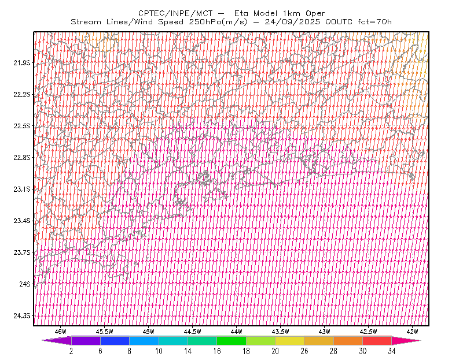Click the yellow legend swatch between 20 and 26

[290, 340]
